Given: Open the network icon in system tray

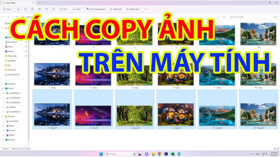Looking at the screenshot, I should coord(263,154).
